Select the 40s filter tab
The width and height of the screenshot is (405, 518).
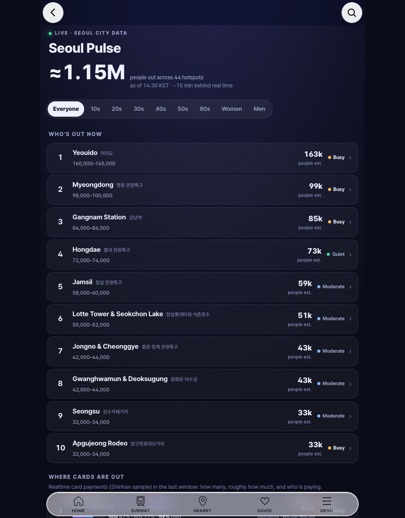tap(161, 109)
